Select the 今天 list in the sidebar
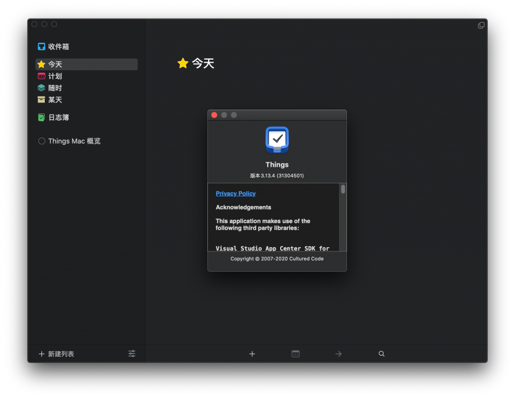 click(x=86, y=64)
